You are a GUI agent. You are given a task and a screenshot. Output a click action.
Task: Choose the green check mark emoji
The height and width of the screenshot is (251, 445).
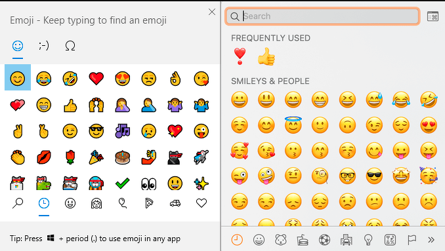(x=123, y=183)
